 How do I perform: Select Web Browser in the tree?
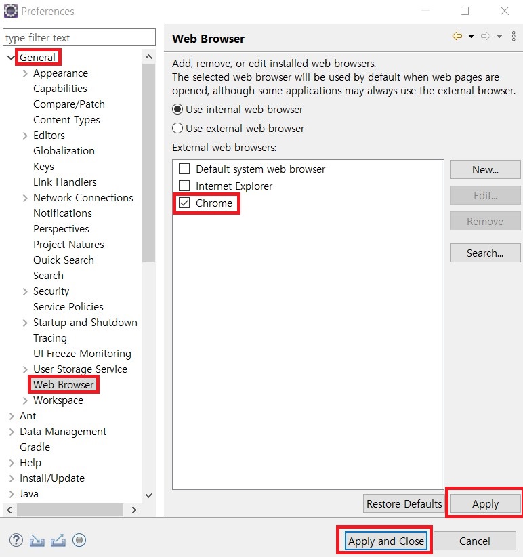coord(64,384)
